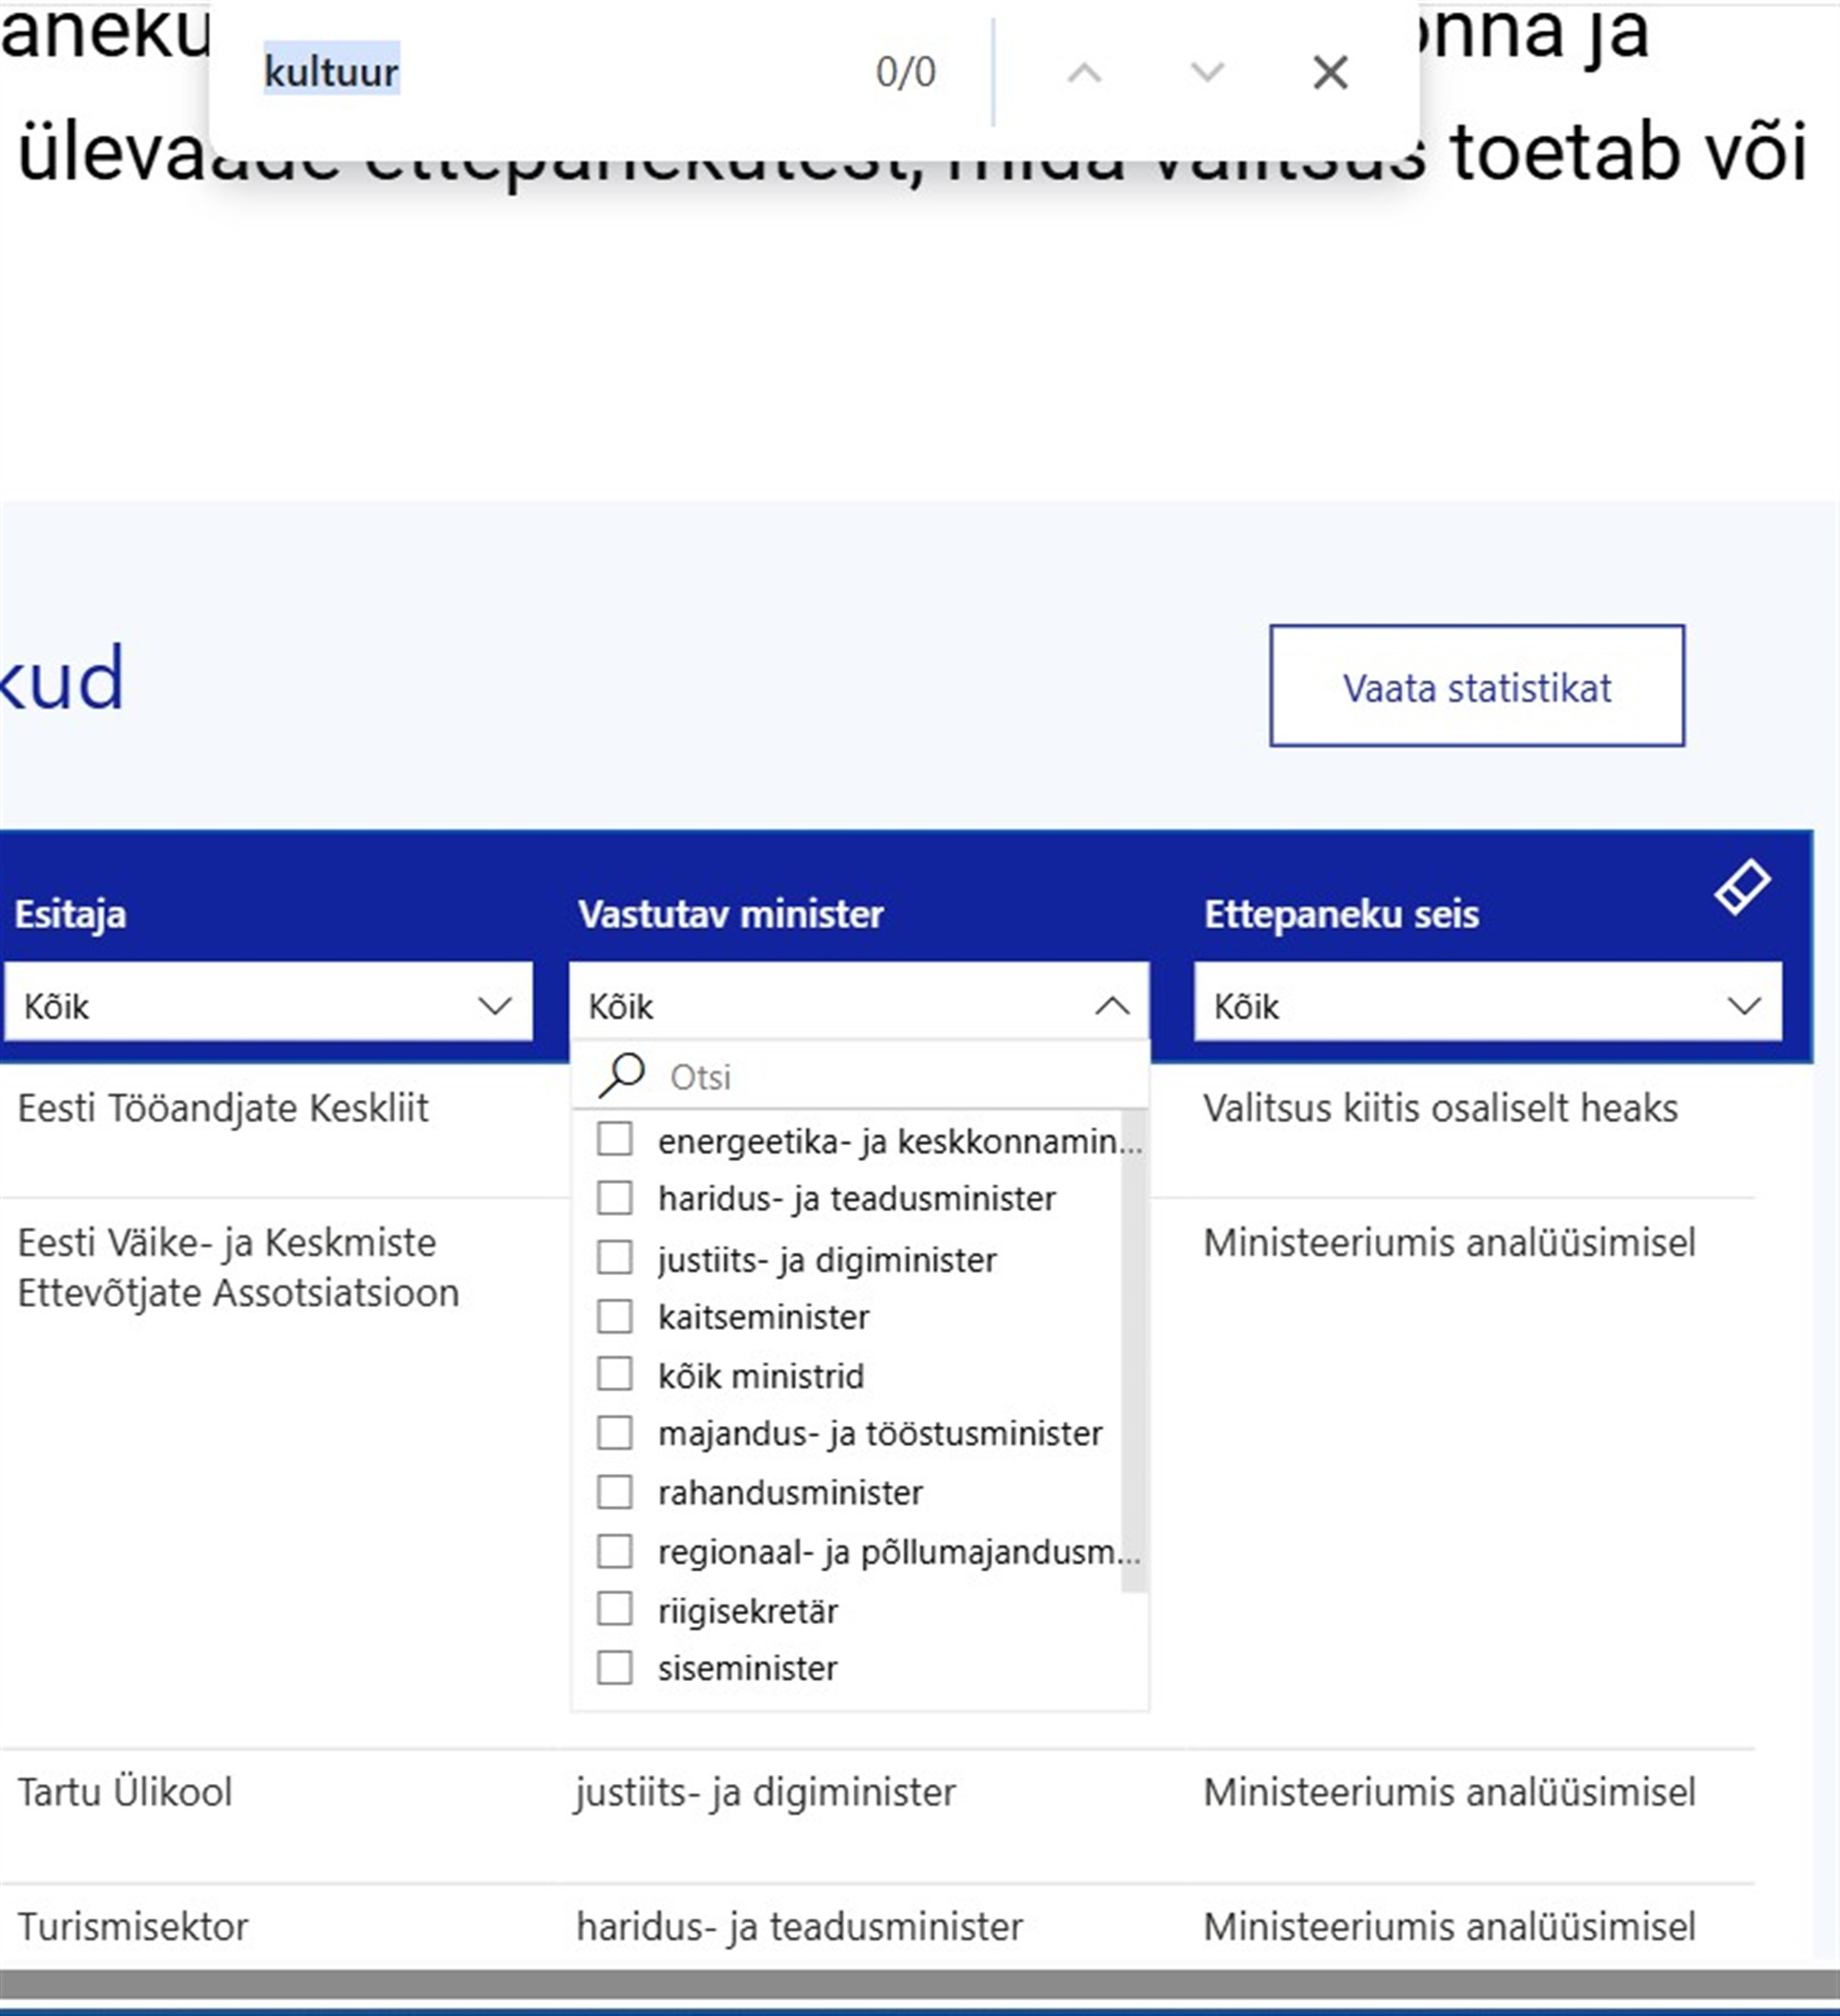Collapse the Vastutav minister dropdown

tap(1112, 1006)
